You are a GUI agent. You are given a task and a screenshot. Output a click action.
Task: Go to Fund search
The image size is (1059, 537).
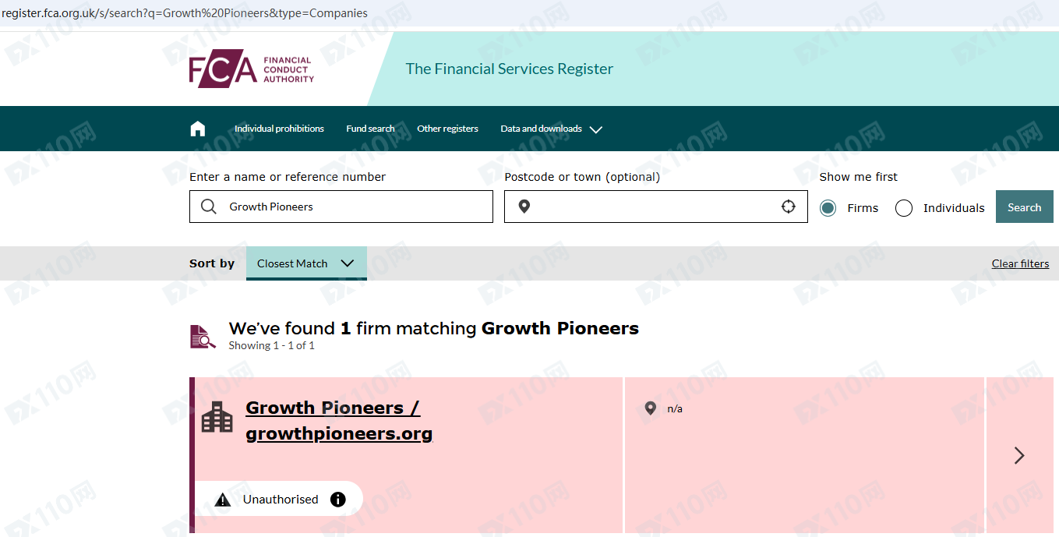370,129
